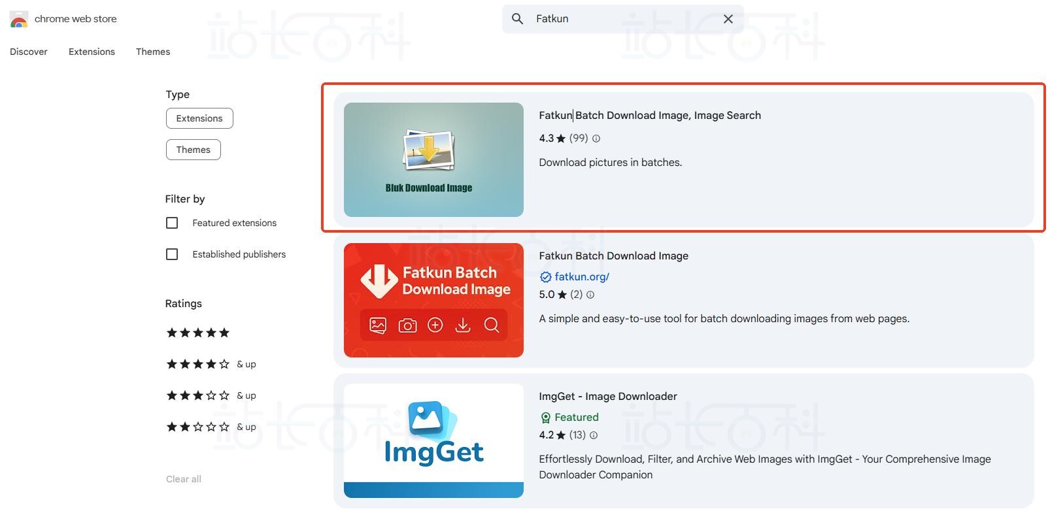Filter by 3 stars & up
The width and height of the screenshot is (1048, 513).
pos(211,395)
